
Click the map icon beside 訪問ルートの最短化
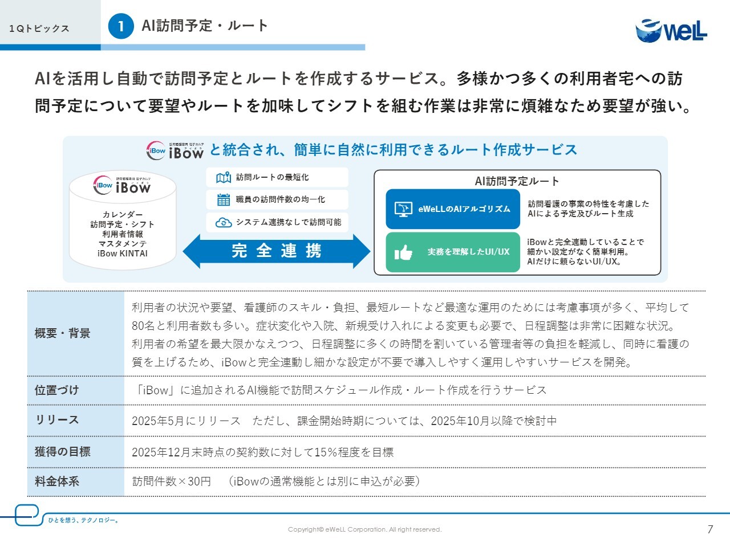point(224,178)
